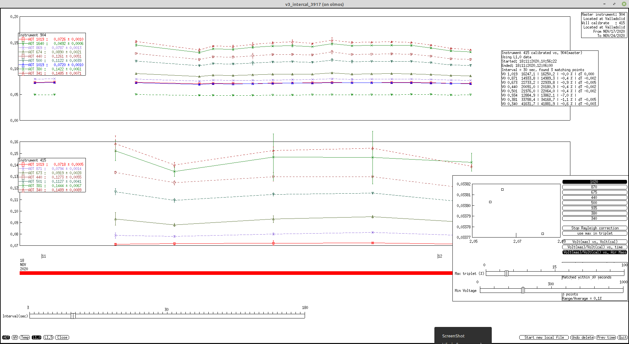The image size is (629, 344).
Task: Click the Undo delete button
Action: tap(582, 337)
